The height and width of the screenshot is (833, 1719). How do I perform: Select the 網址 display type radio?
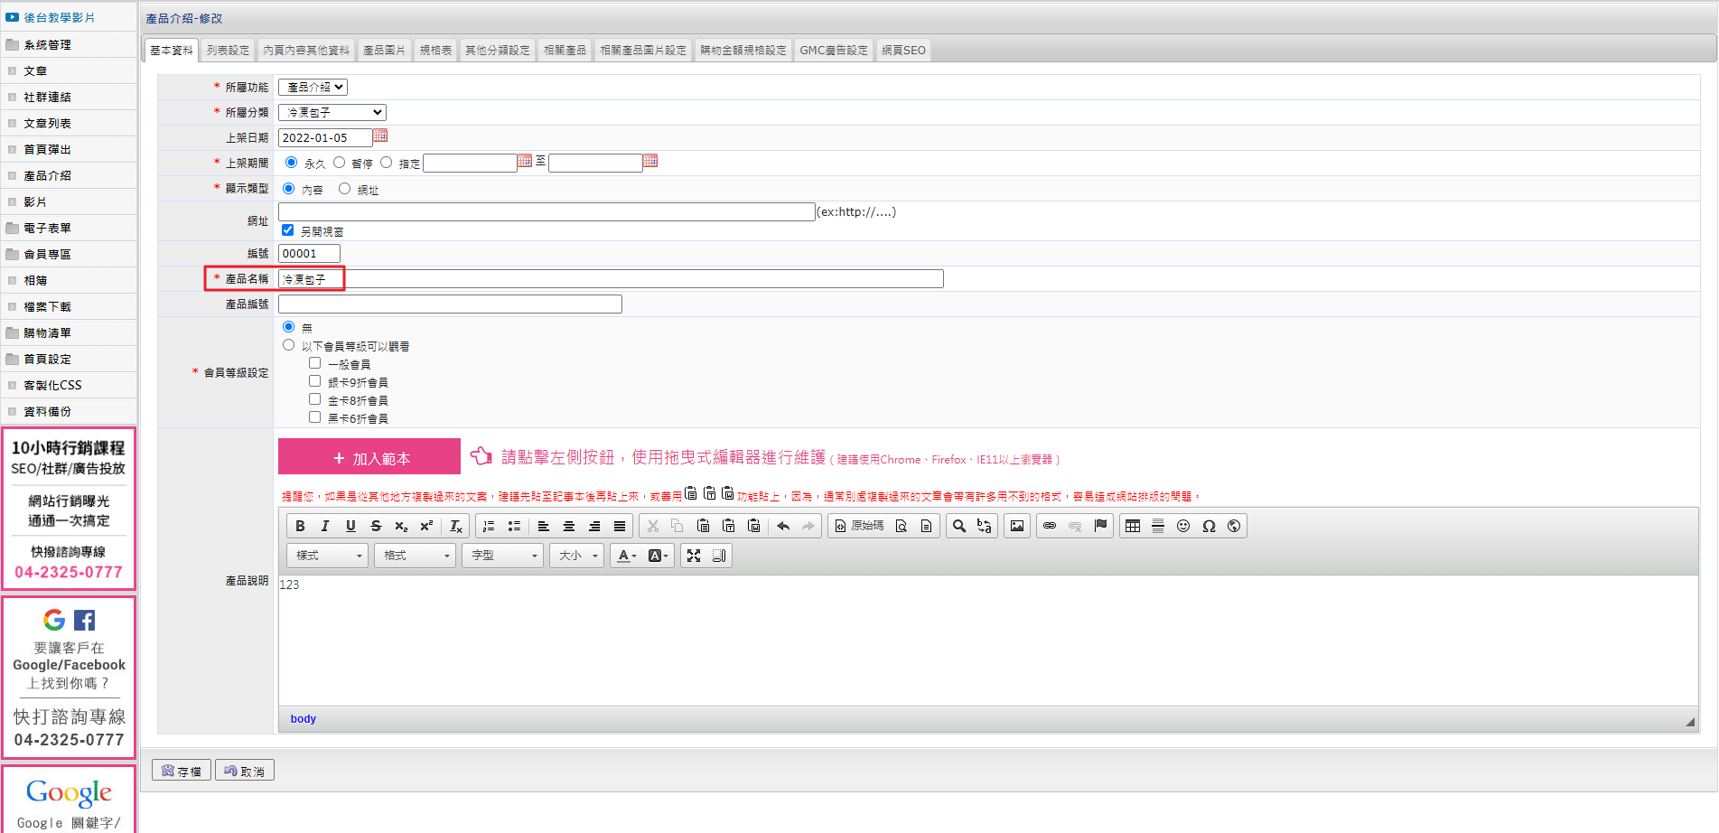[x=344, y=189]
